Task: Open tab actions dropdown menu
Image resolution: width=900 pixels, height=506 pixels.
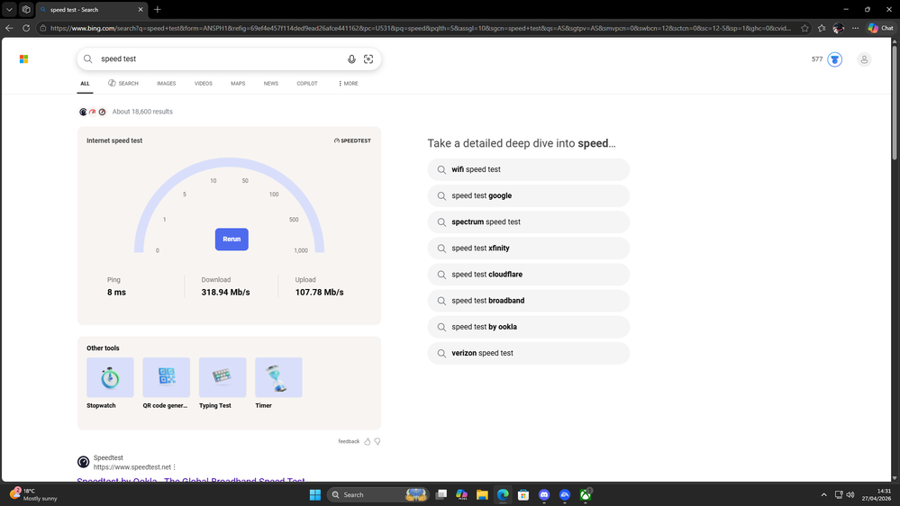Action: pyautogui.click(x=9, y=9)
